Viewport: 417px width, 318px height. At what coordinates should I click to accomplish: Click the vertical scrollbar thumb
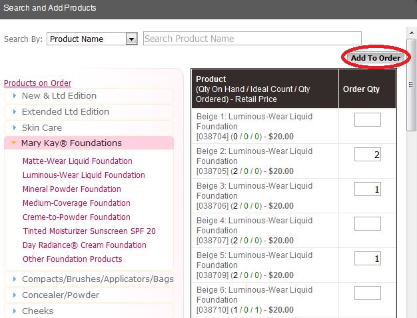point(412,85)
